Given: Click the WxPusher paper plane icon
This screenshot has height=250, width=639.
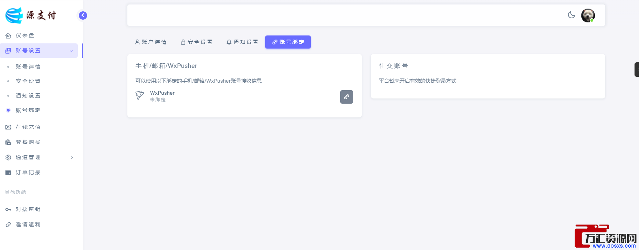Looking at the screenshot, I should (140, 95).
